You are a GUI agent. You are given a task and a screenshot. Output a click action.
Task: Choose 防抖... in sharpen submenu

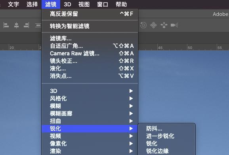coord(167,129)
